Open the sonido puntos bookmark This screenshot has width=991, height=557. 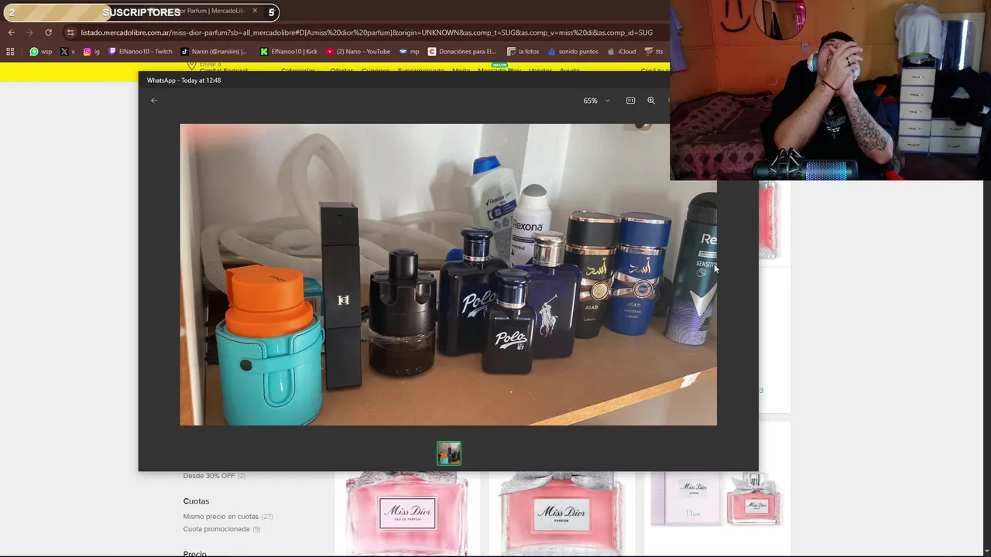(572, 52)
